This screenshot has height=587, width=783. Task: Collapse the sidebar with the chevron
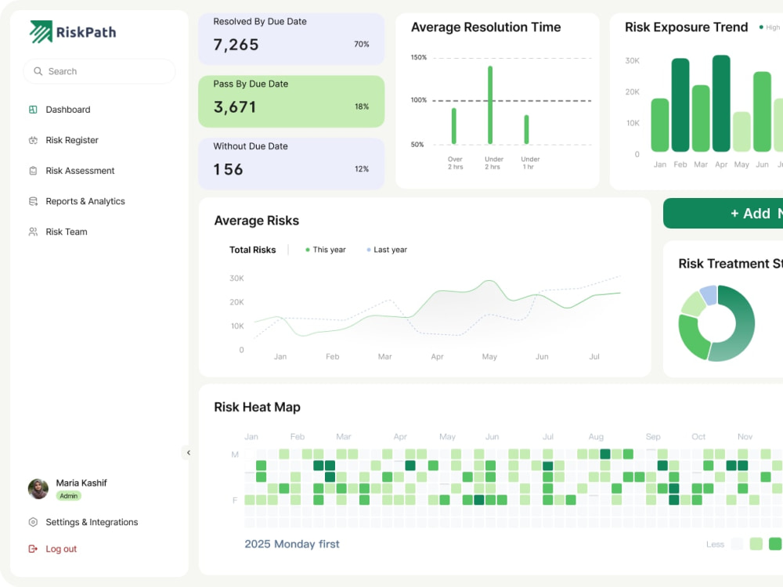point(188,452)
